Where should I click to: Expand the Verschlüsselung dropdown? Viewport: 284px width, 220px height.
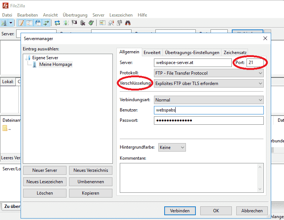(x=208, y=84)
